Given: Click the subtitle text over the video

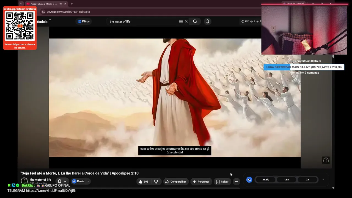Looking at the screenshot, I should coord(175,150).
